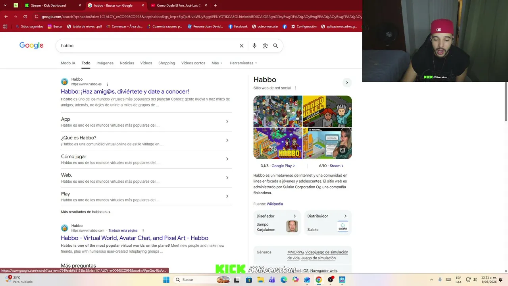Open Microsoft Edge from the taskbar
The width and height of the screenshot is (508, 286).
click(x=284, y=280)
